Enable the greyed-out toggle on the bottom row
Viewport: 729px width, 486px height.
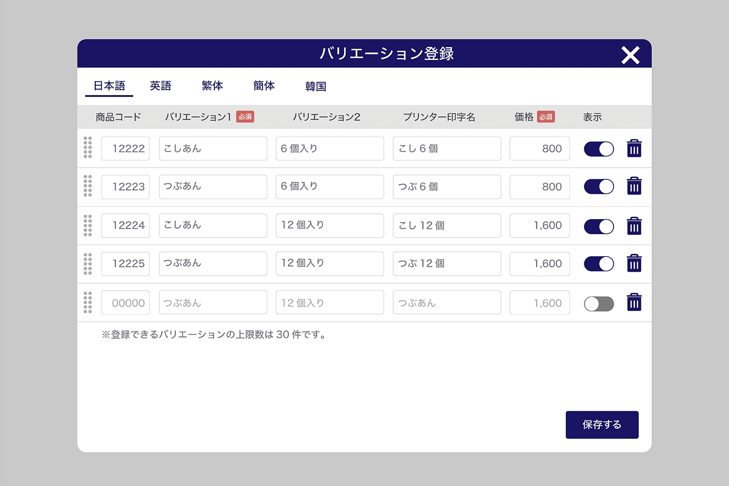598,302
